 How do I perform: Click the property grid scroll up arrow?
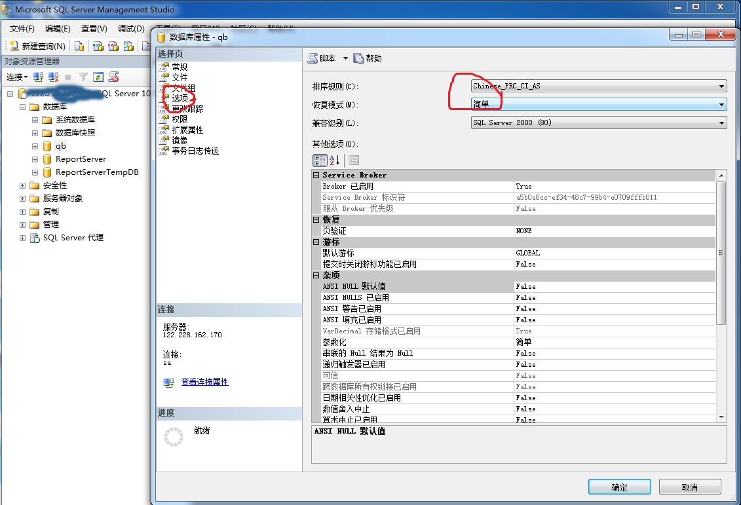[x=721, y=176]
